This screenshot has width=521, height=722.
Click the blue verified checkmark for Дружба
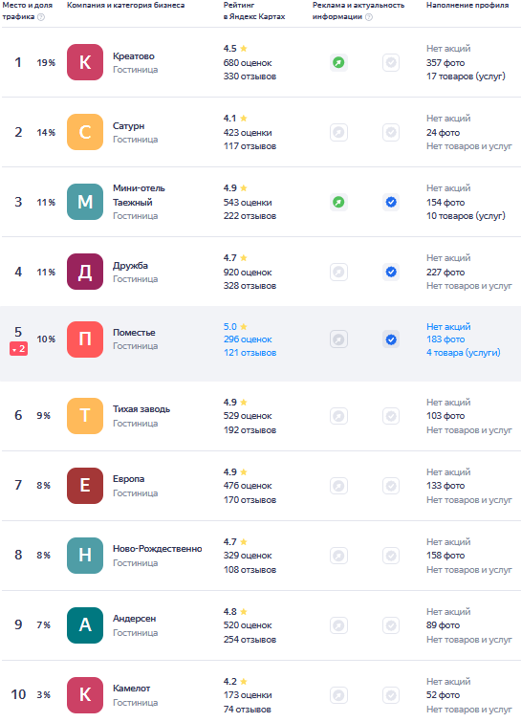[x=391, y=272]
